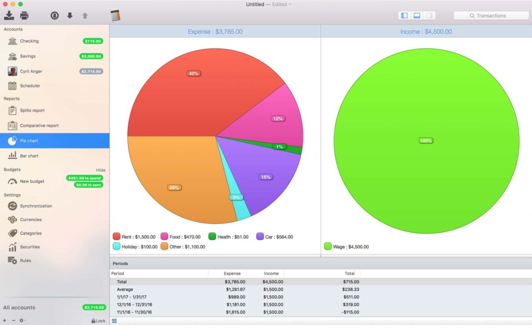Switch to the Bar chart report
Screen dimensions: 532x325
pyautogui.click(x=30, y=155)
